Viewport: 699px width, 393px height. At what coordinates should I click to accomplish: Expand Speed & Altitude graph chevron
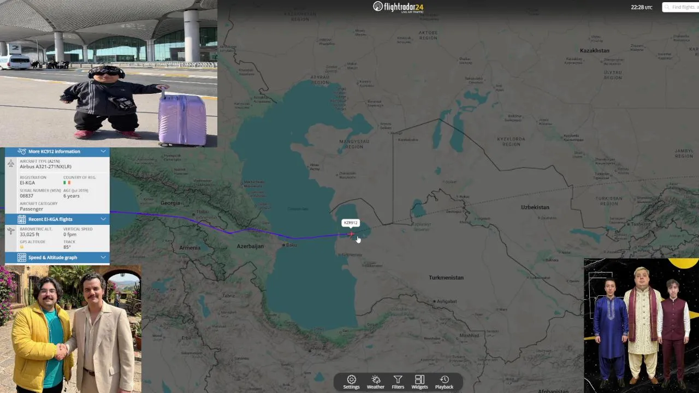103,258
